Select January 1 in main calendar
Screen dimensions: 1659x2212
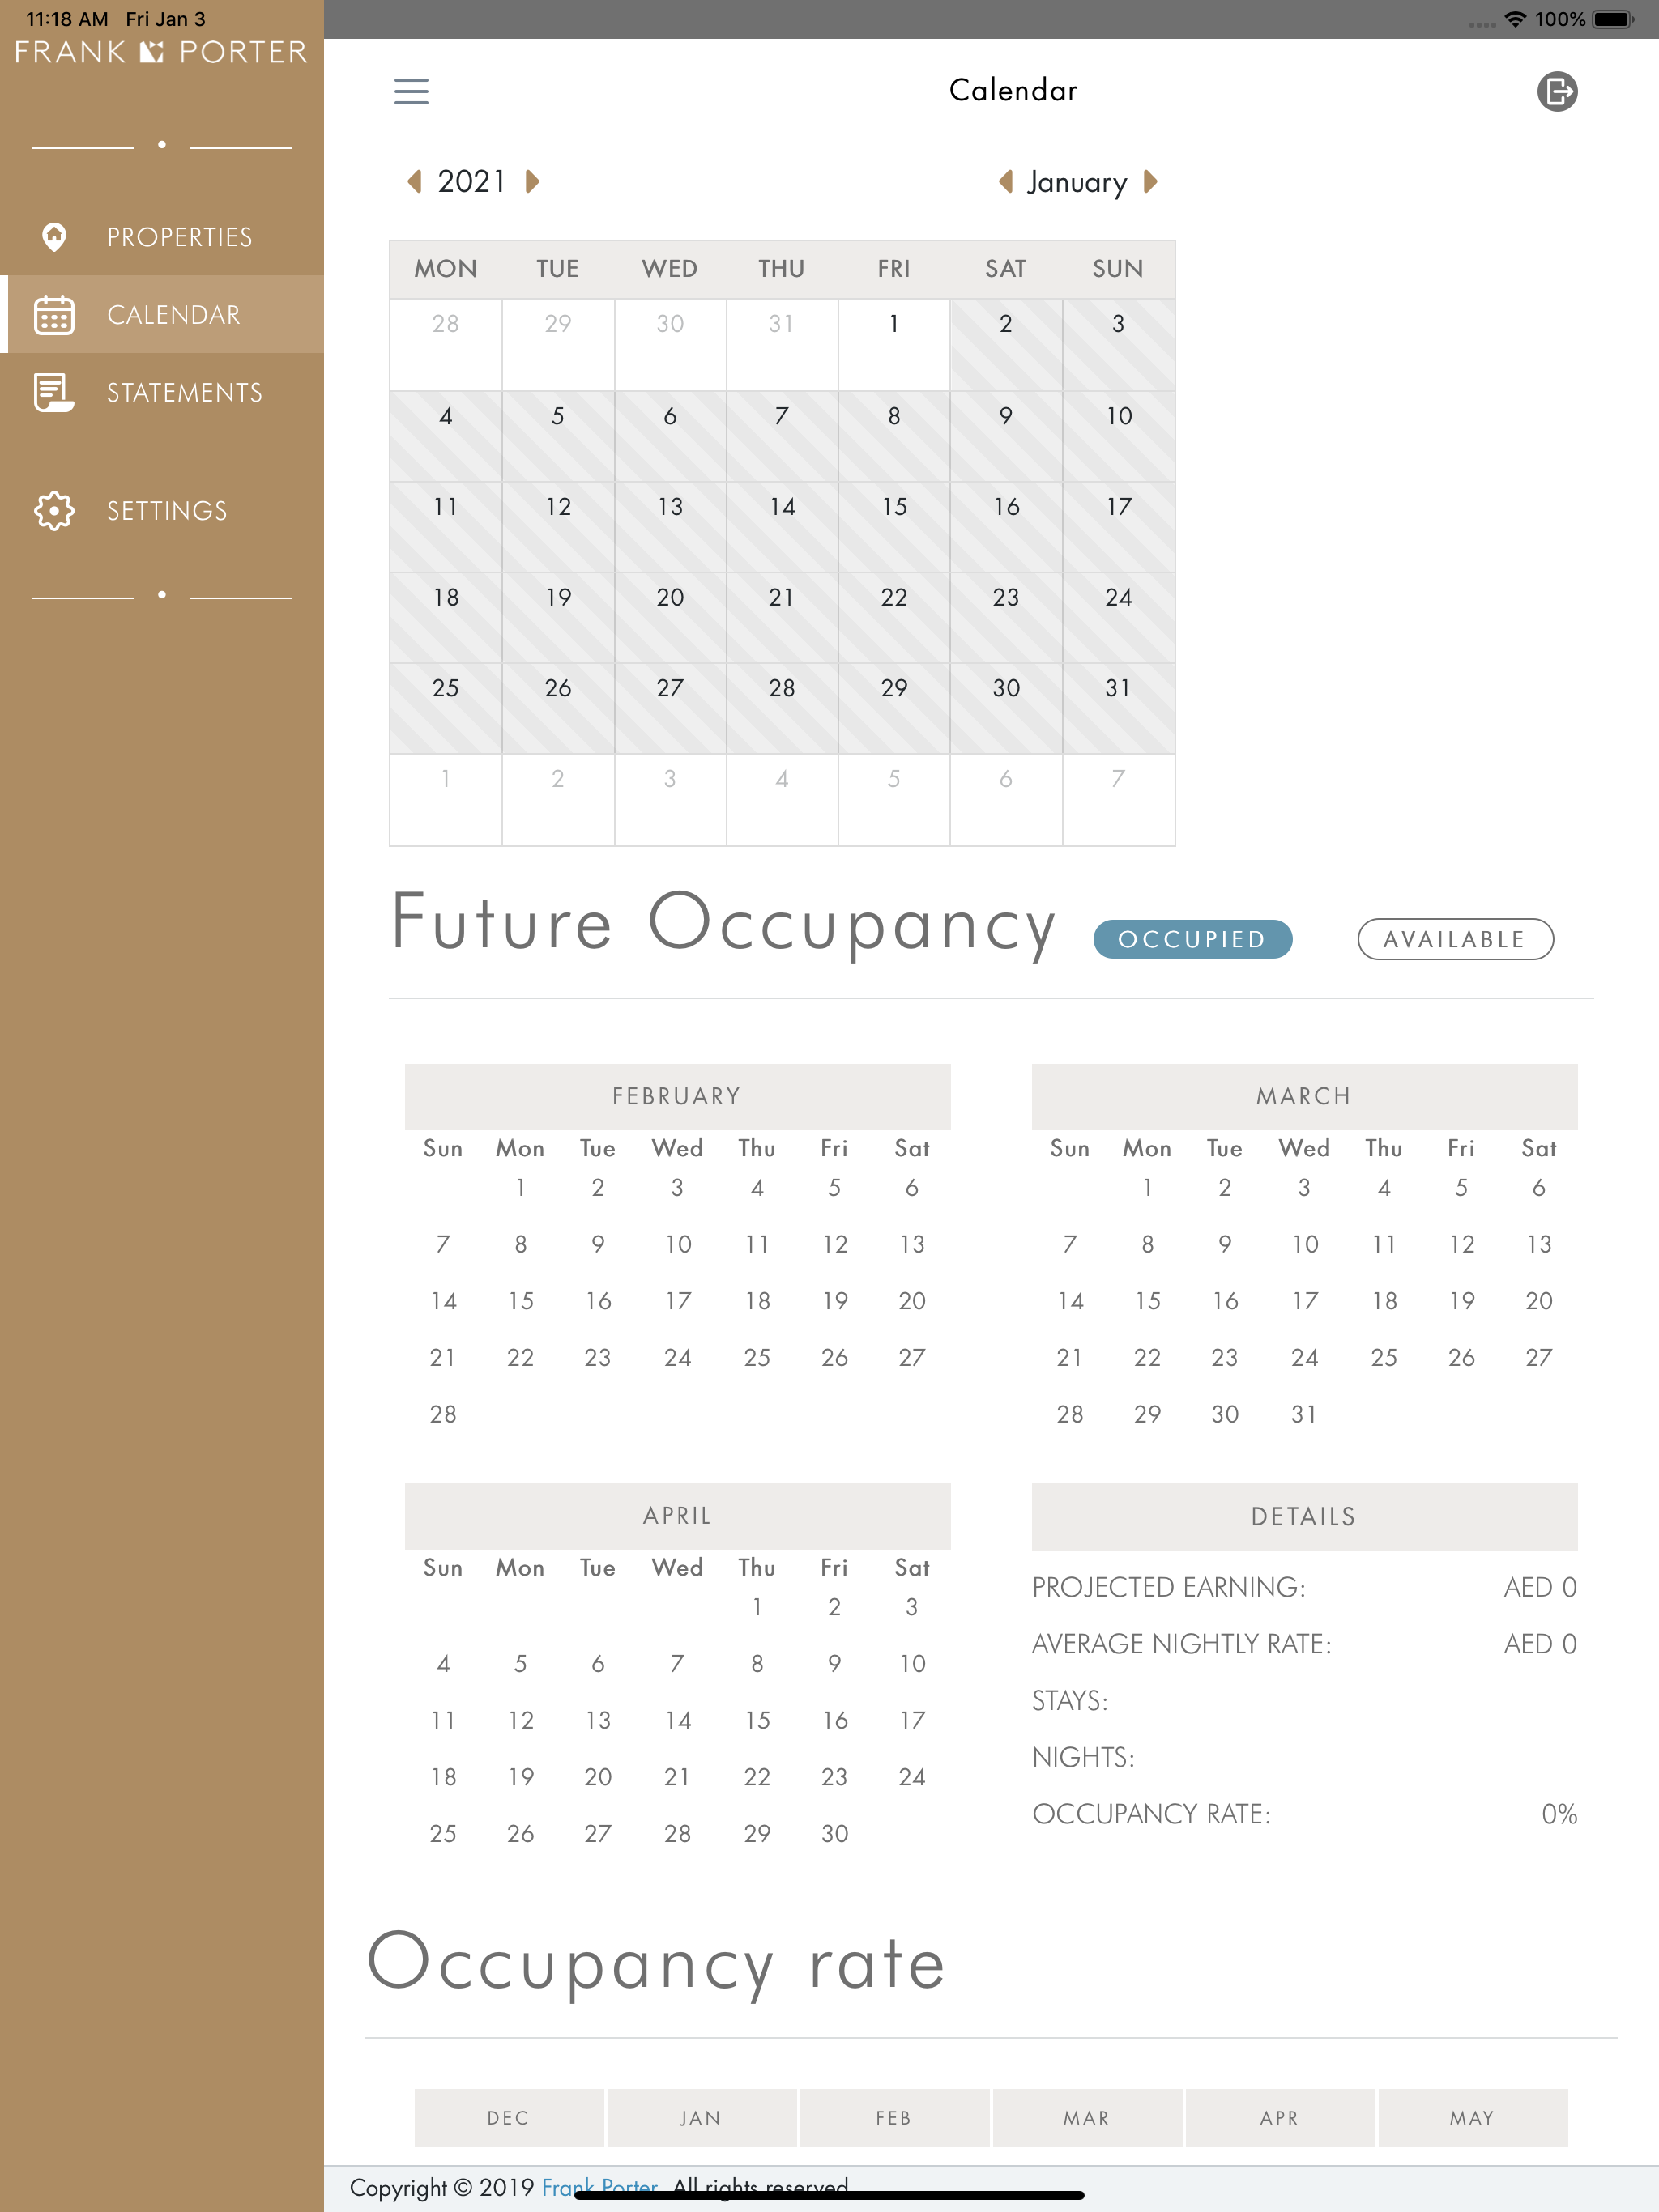coord(893,345)
